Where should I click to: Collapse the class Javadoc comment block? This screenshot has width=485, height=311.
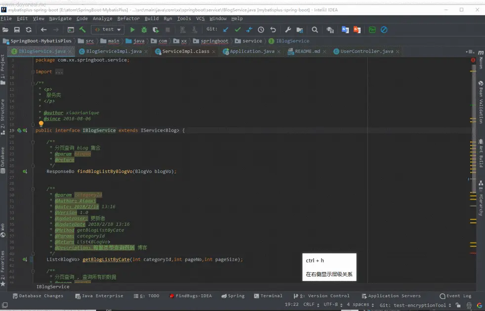tap(33, 83)
